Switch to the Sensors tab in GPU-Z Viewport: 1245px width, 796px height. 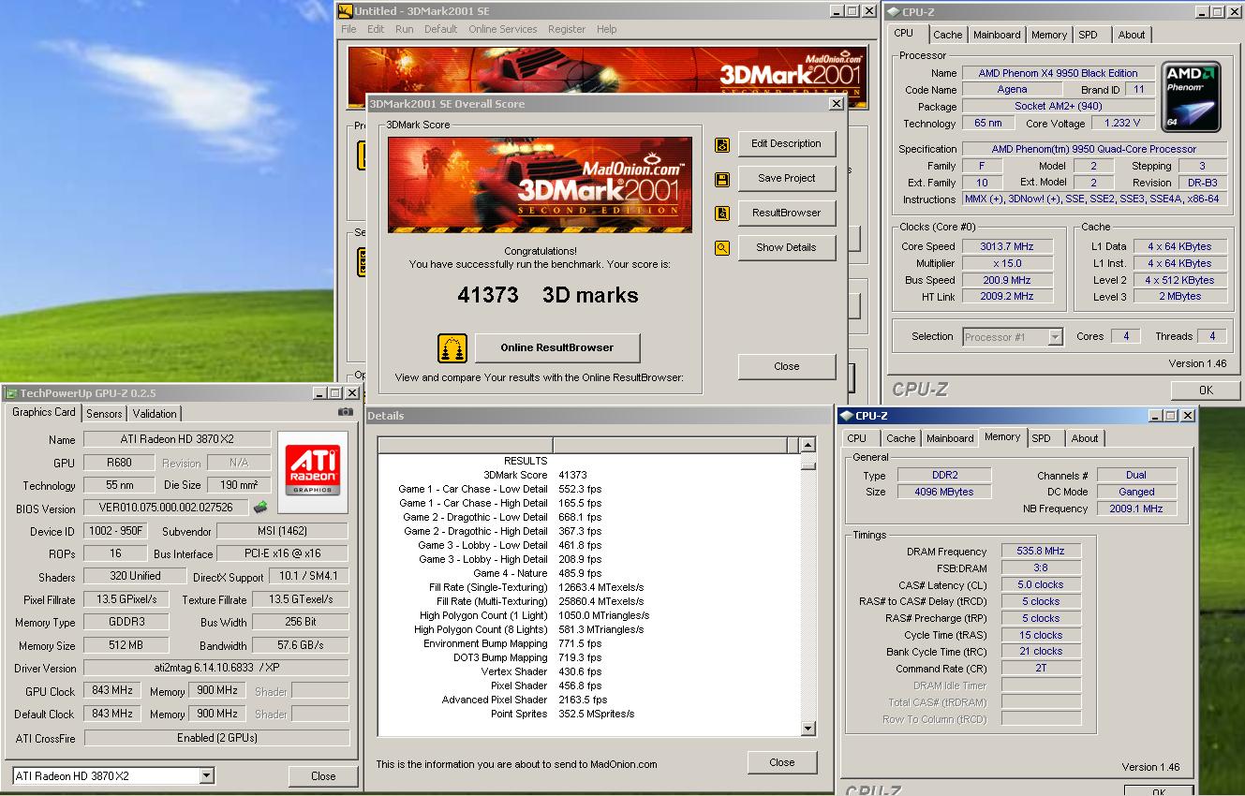[104, 414]
